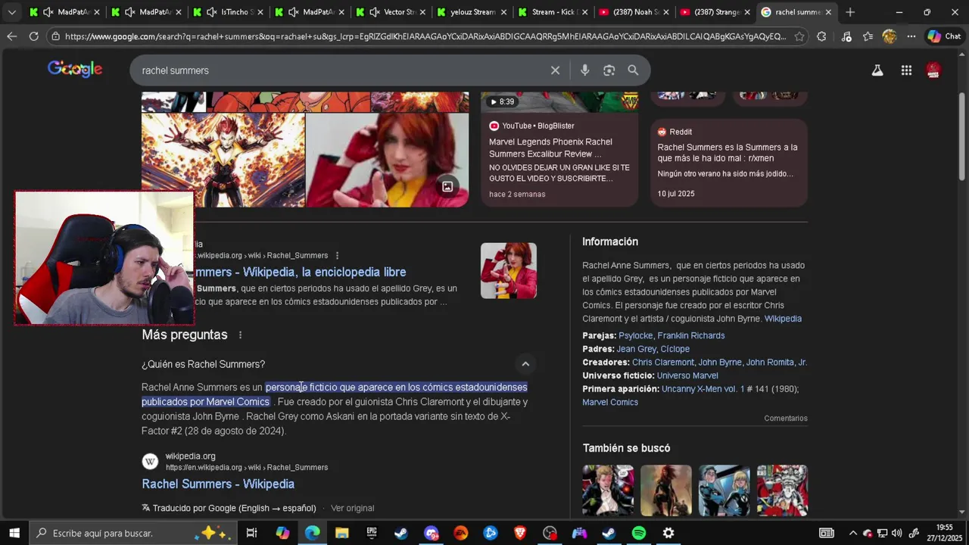
Task: Open the Franklin Richards link
Action: (691, 335)
